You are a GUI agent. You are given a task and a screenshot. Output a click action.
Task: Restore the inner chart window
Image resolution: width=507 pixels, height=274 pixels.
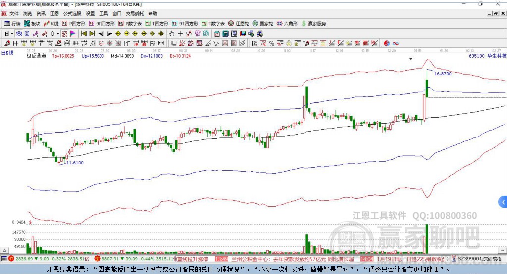click(x=496, y=13)
